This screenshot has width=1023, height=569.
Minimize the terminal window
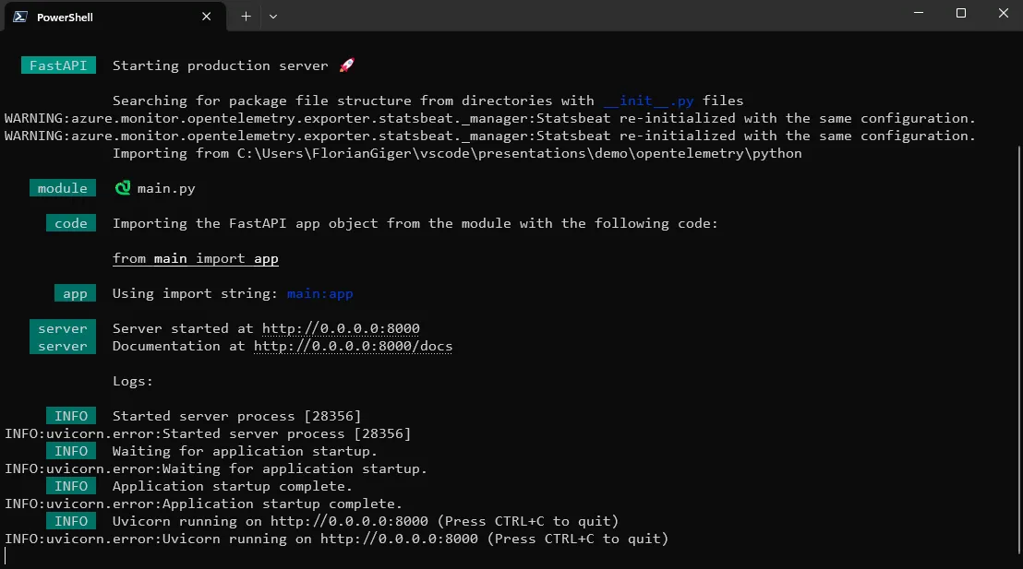917,14
